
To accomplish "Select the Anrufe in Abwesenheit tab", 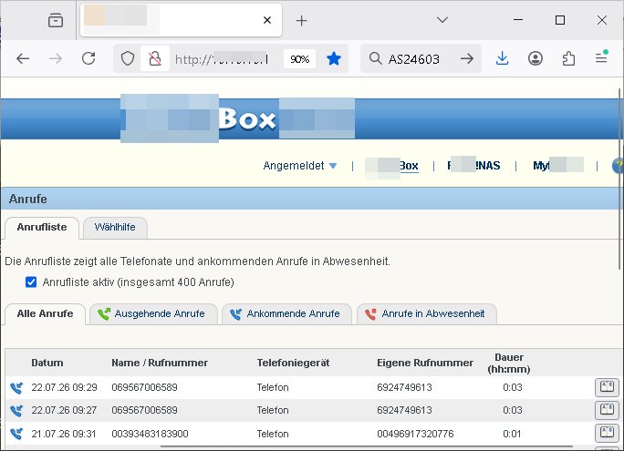I will click(427, 314).
